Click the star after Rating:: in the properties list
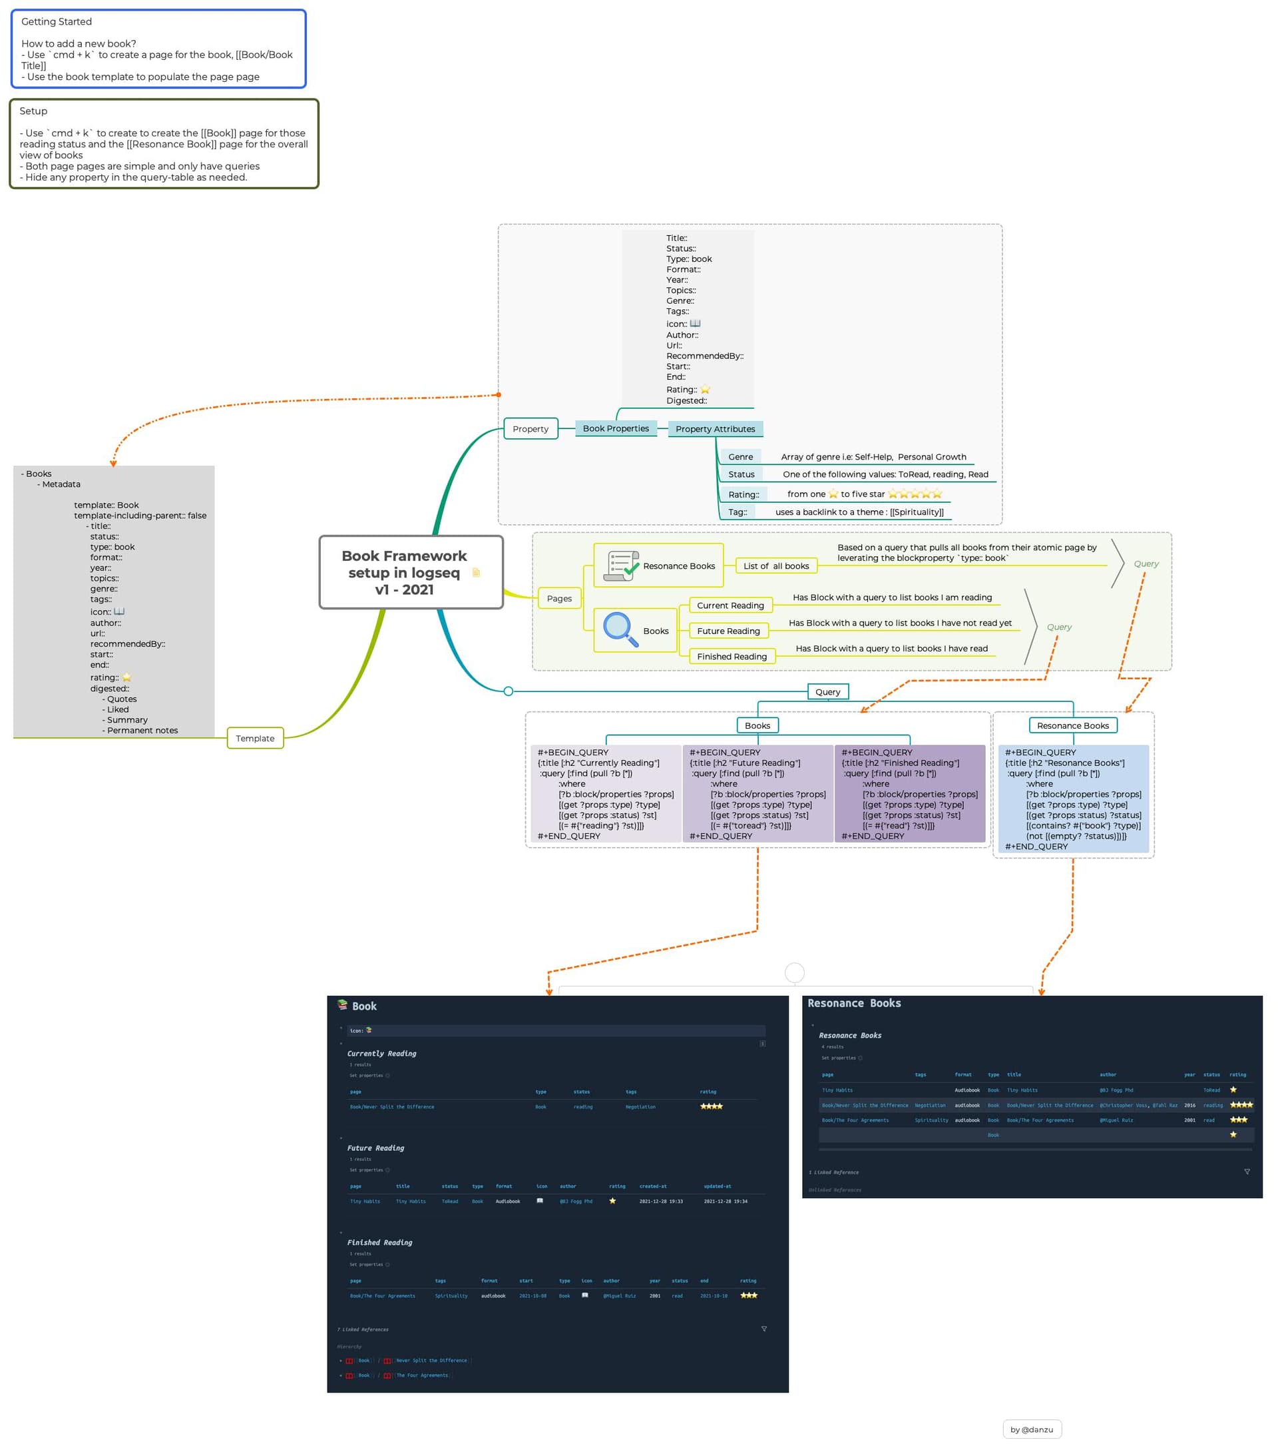Image resolution: width=1278 pixels, height=1448 pixels. (704, 389)
